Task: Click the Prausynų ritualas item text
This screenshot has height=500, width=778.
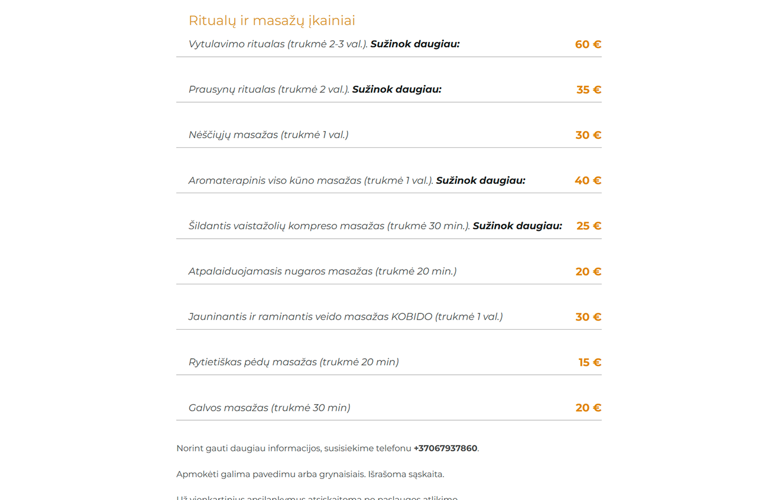Action: pos(269,90)
